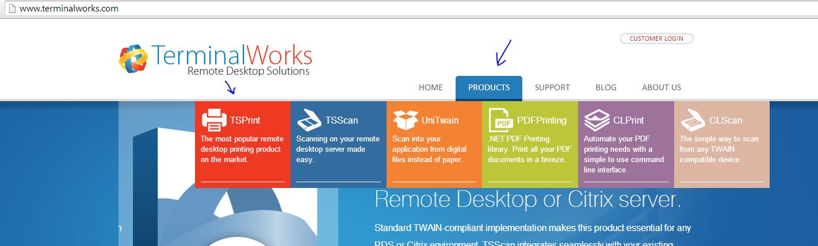Open the Support menu item
818x246 pixels.
click(x=552, y=87)
